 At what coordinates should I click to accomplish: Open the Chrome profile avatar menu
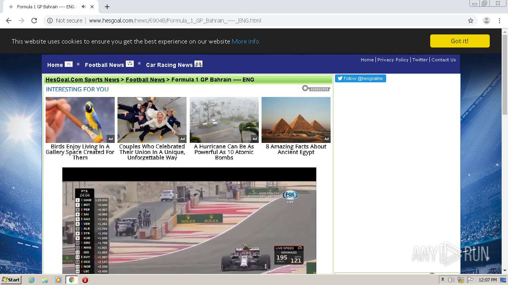[486, 21]
